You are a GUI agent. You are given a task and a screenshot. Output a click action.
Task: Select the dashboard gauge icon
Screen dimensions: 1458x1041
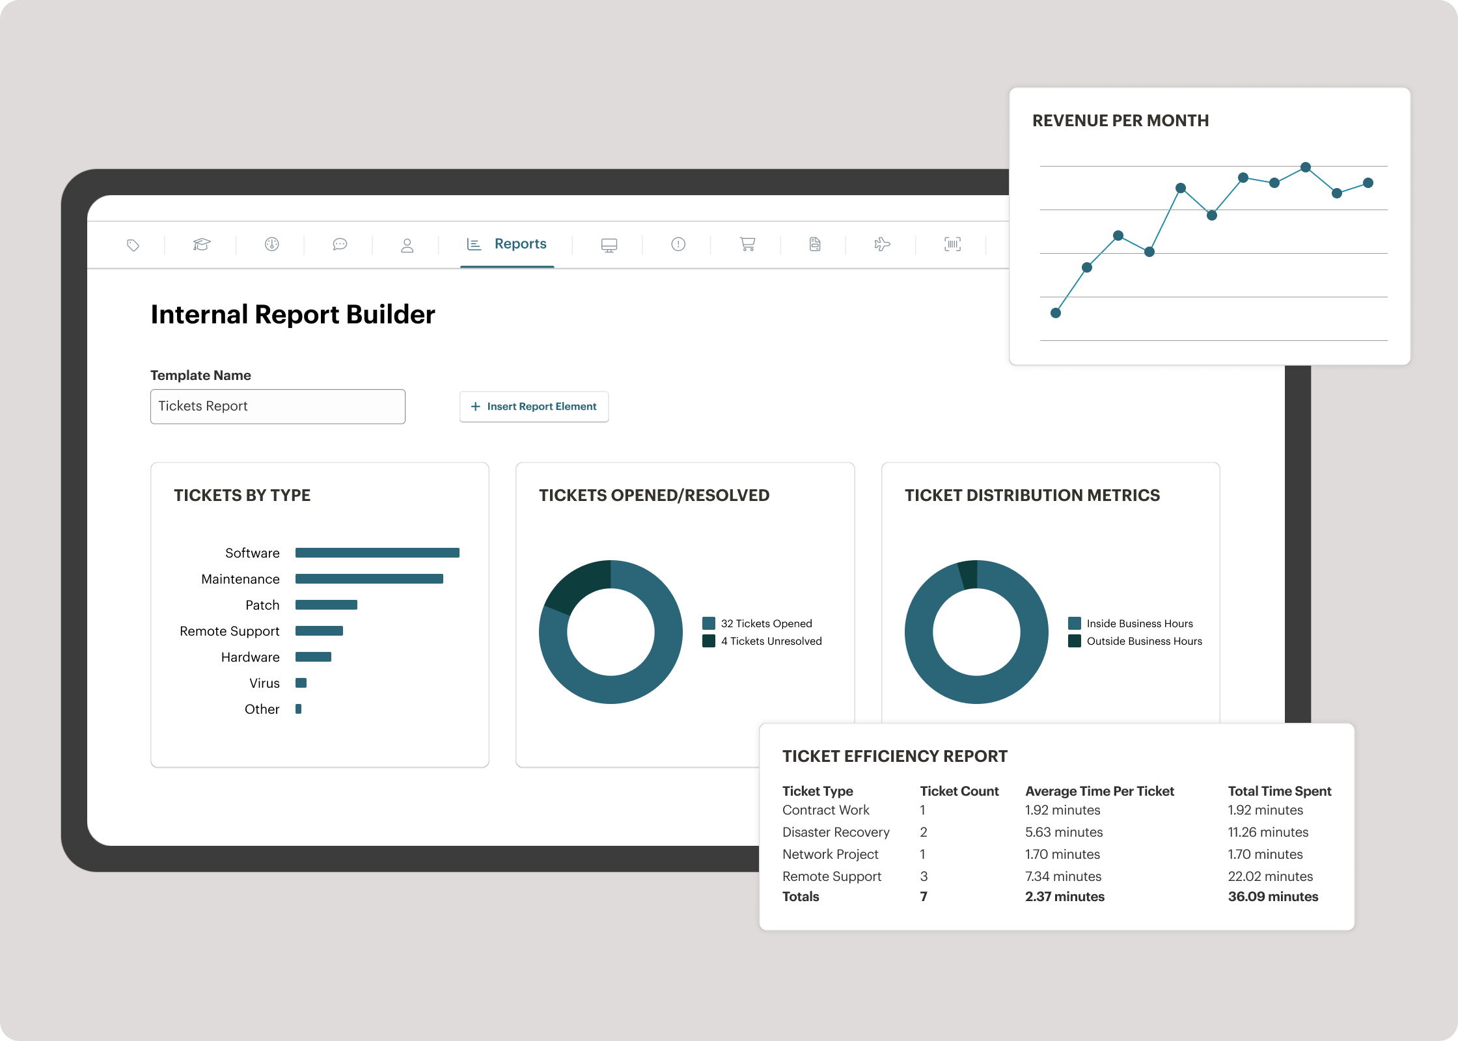pyautogui.click(x=272, y=245)
